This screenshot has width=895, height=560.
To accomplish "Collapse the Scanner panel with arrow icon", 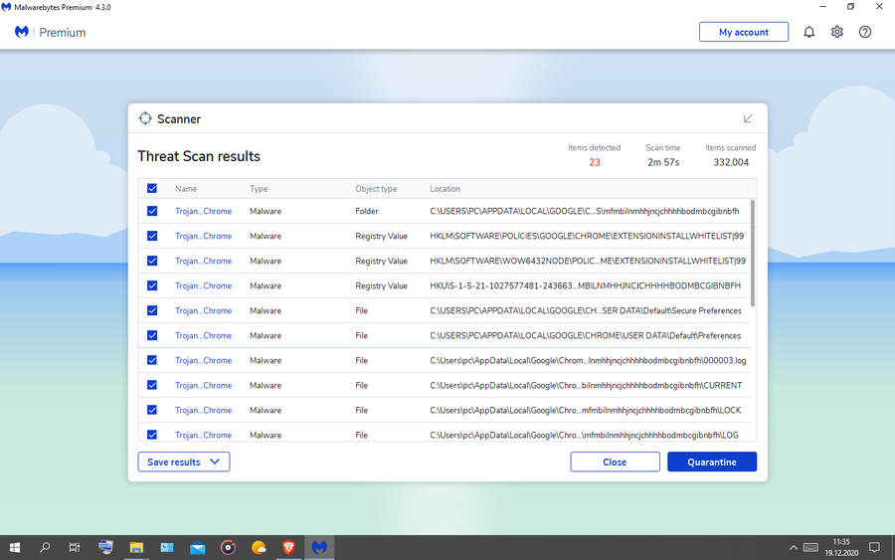I will [748, 118].
